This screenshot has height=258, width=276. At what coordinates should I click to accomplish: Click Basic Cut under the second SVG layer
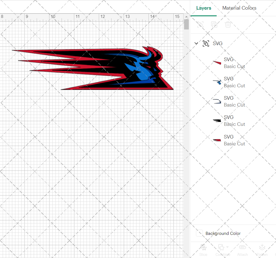pos(234,86)
